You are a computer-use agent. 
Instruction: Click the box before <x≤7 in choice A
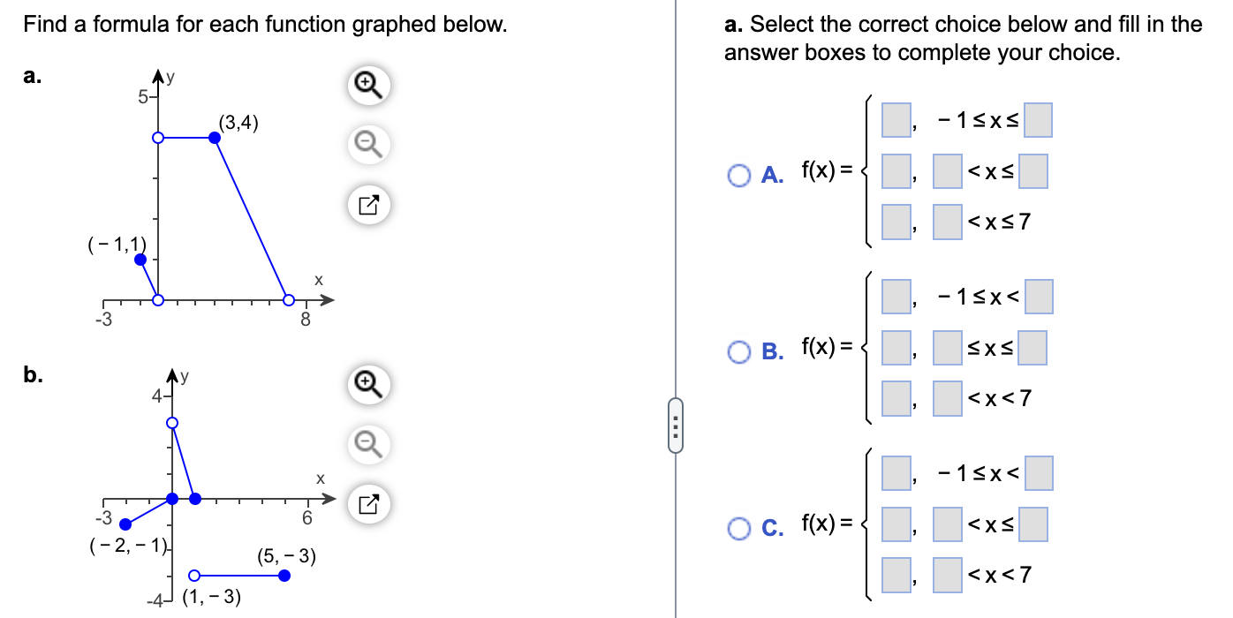tap(946, 222)
